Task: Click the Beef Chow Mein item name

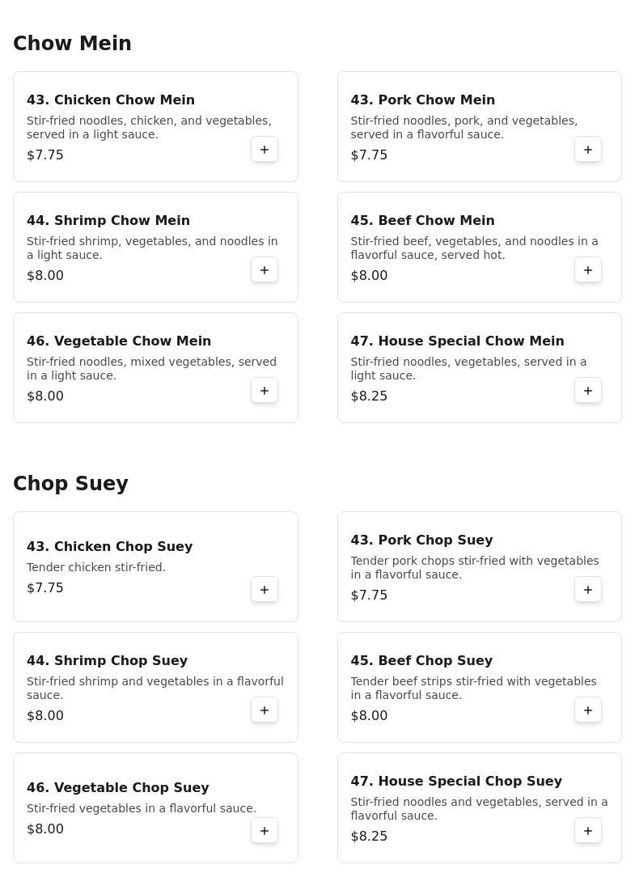Action: tap(422, 221)
